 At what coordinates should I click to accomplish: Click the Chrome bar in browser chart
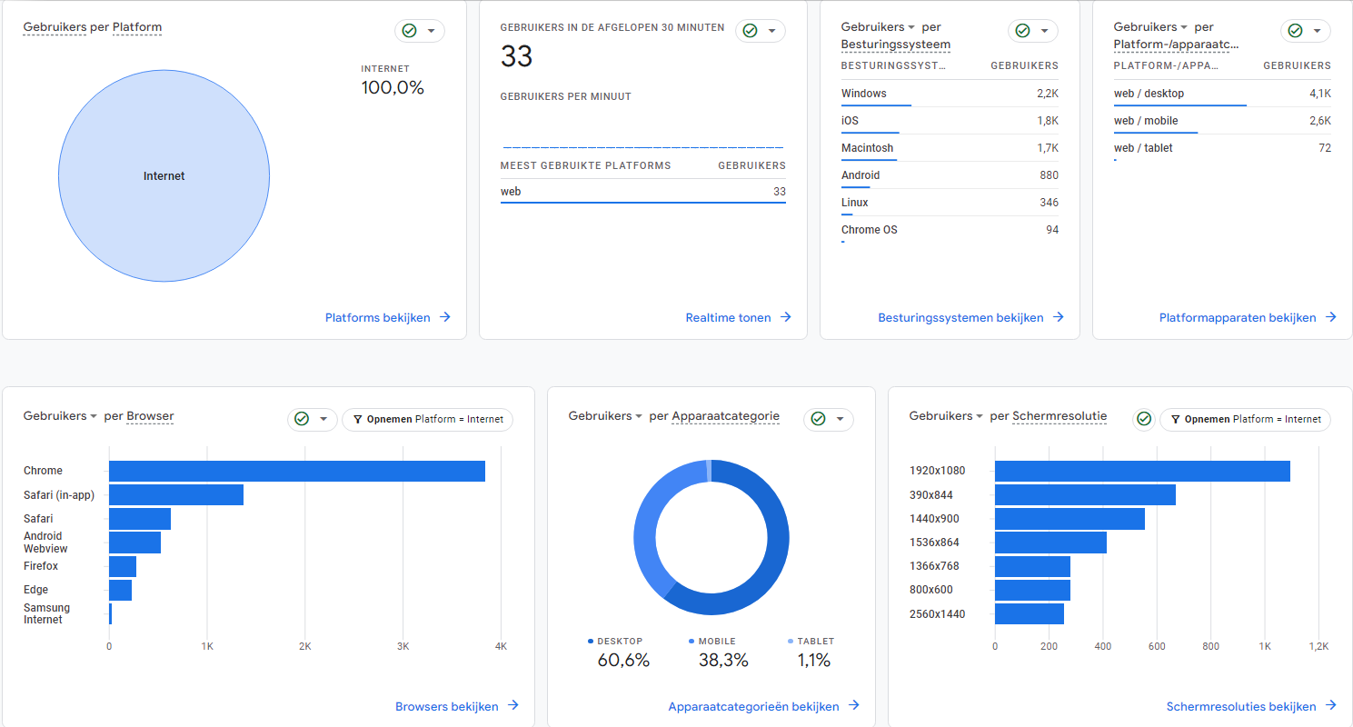pos(297,471)
